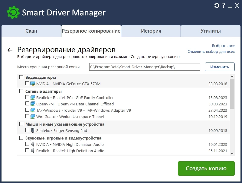Select the NVIDIA High Definition Audio text
The image size is (242, 183).
click(70, 144)
